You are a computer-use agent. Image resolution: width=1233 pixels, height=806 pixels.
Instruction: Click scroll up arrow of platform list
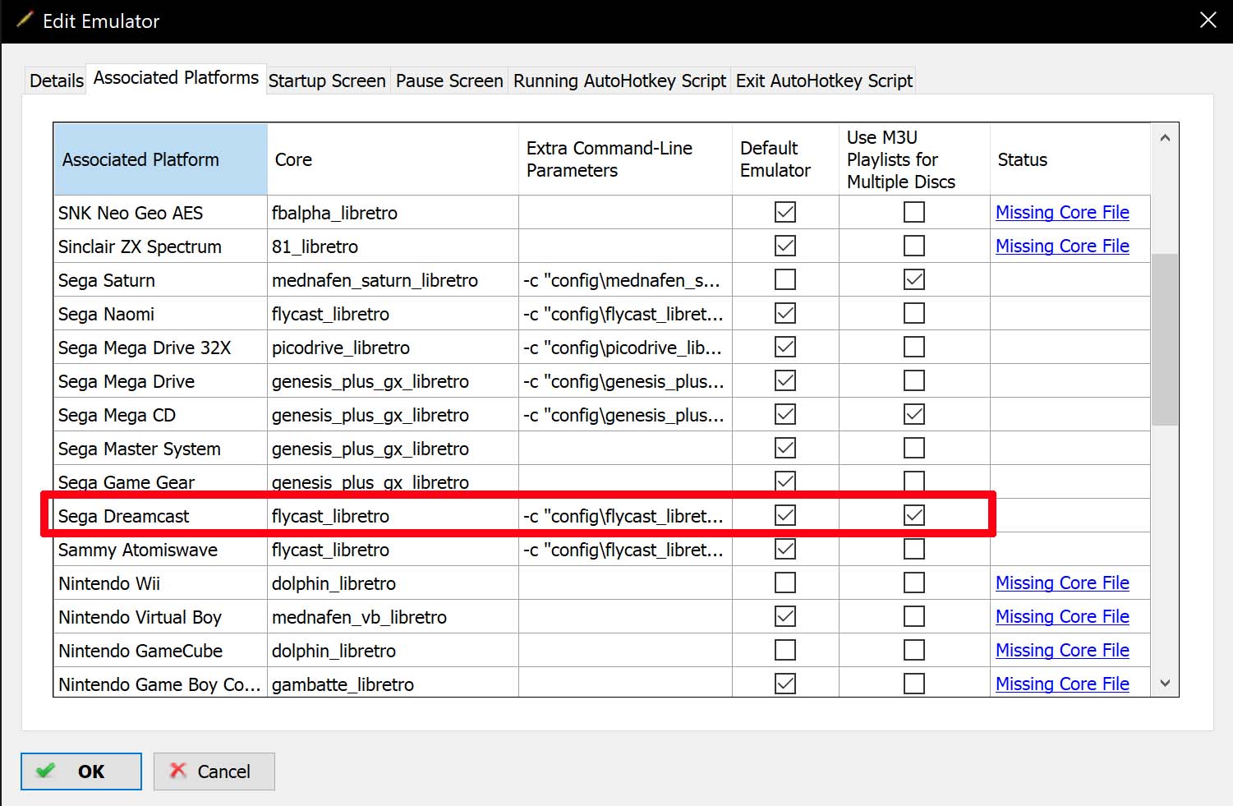(x=1165, y=138)
